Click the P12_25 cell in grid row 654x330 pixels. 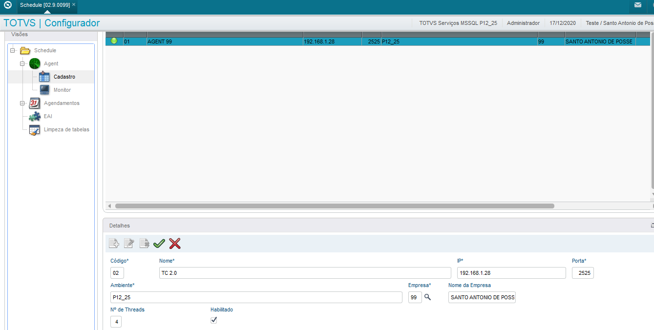coord(459,41)
